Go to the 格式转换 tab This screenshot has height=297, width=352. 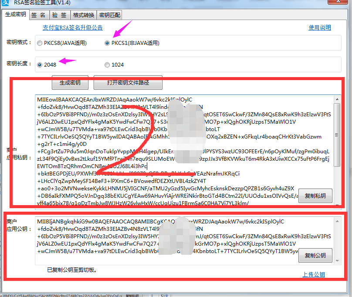pos(83,15)
